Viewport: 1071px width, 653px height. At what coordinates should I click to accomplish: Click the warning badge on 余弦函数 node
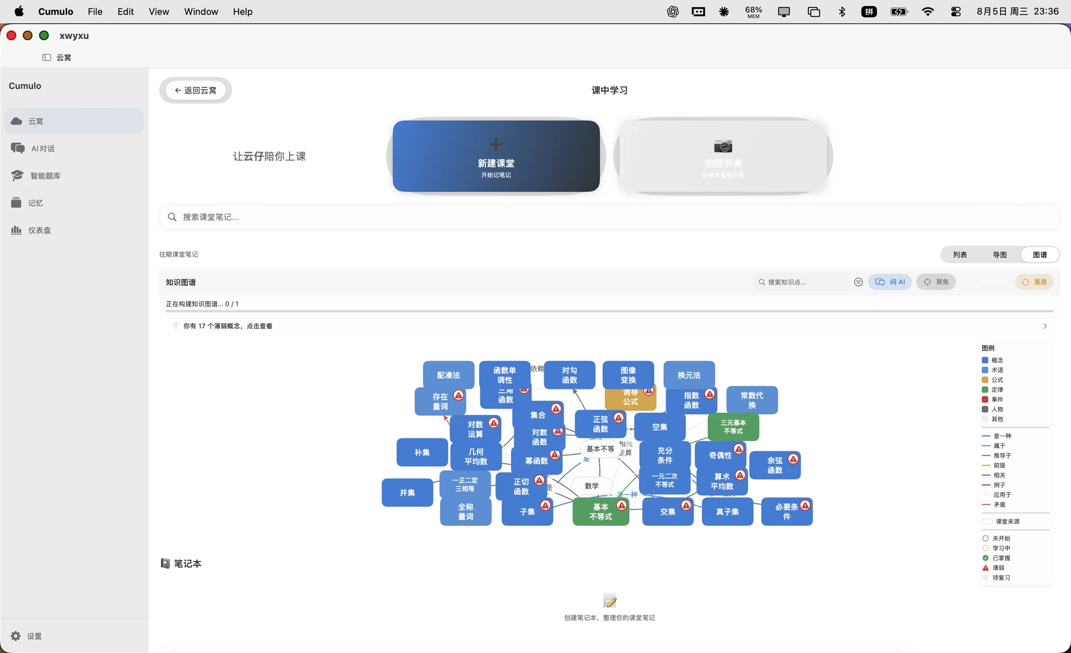793,459
